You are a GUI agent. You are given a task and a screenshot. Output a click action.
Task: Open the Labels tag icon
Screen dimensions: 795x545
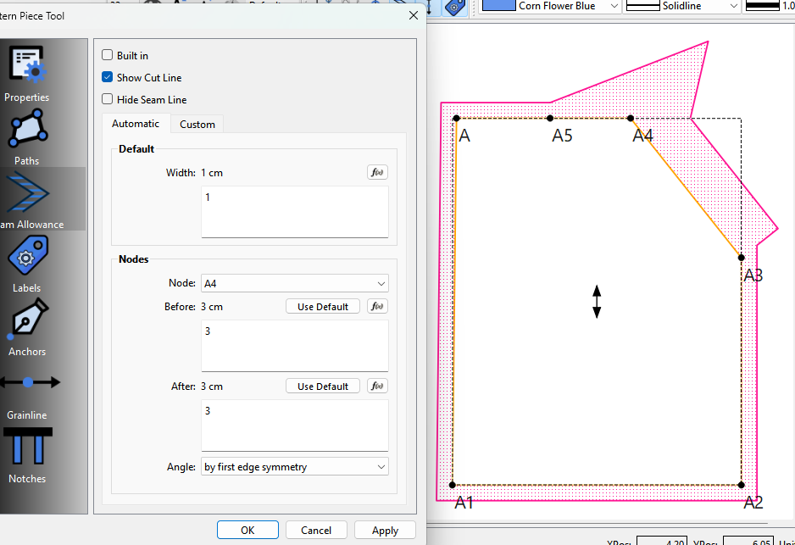point(28,256)
